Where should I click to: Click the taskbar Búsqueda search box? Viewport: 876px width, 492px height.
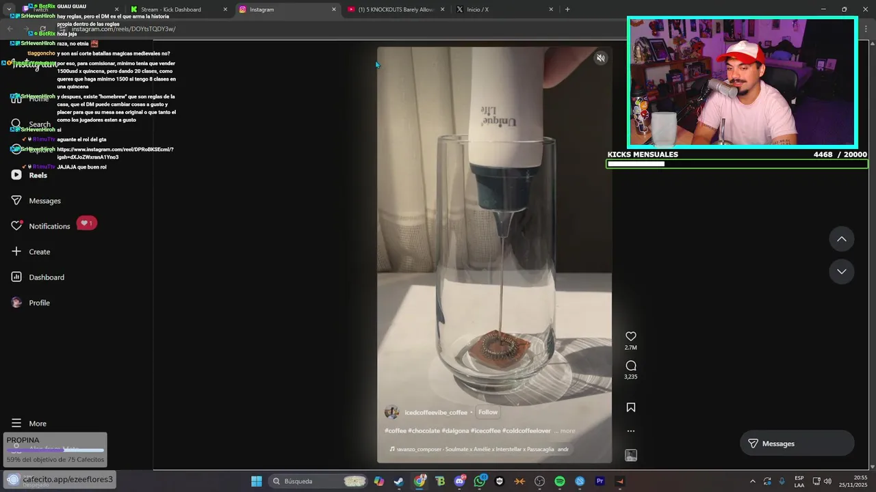(x=318, y=481)
